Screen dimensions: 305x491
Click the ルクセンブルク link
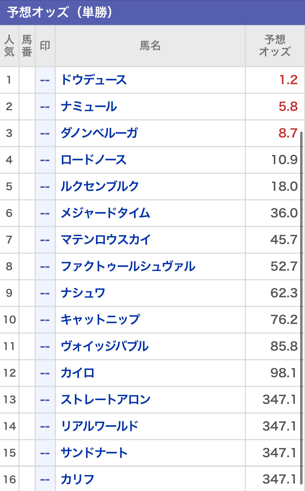(x=100, y=187)
